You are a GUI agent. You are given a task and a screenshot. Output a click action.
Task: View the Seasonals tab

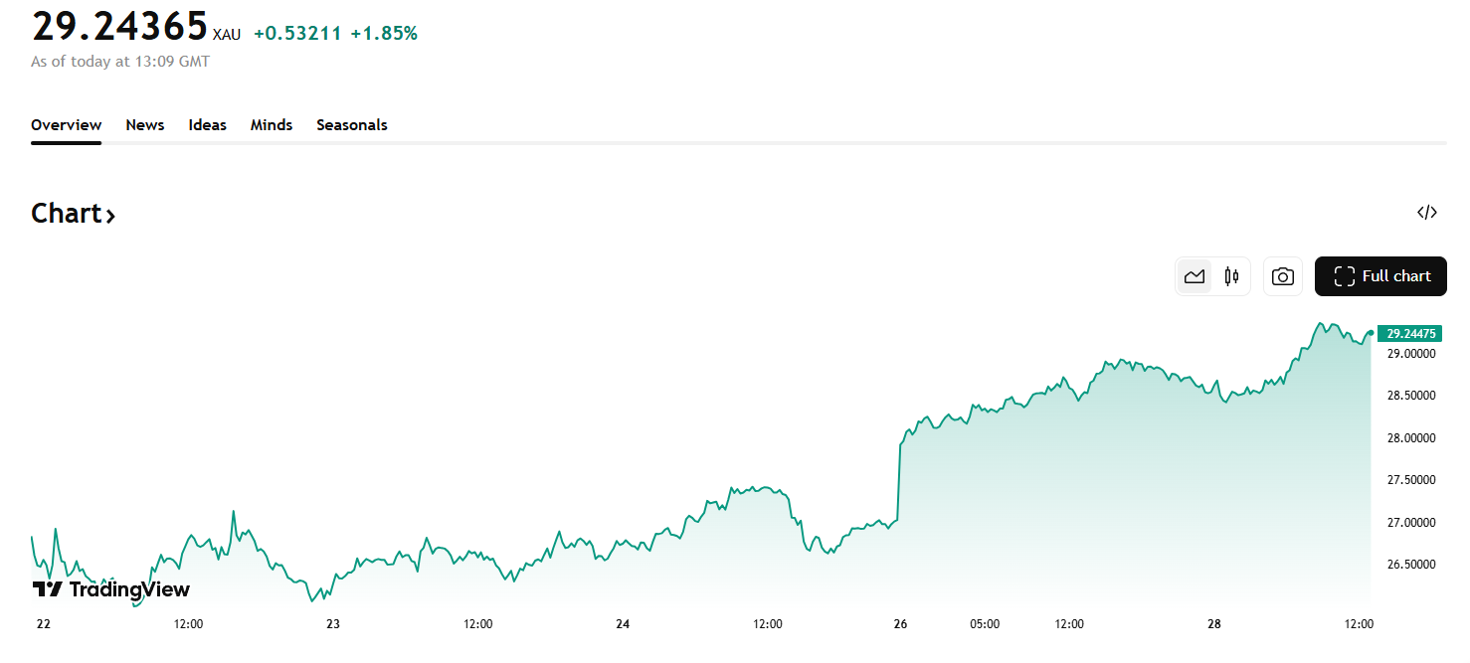352,125
